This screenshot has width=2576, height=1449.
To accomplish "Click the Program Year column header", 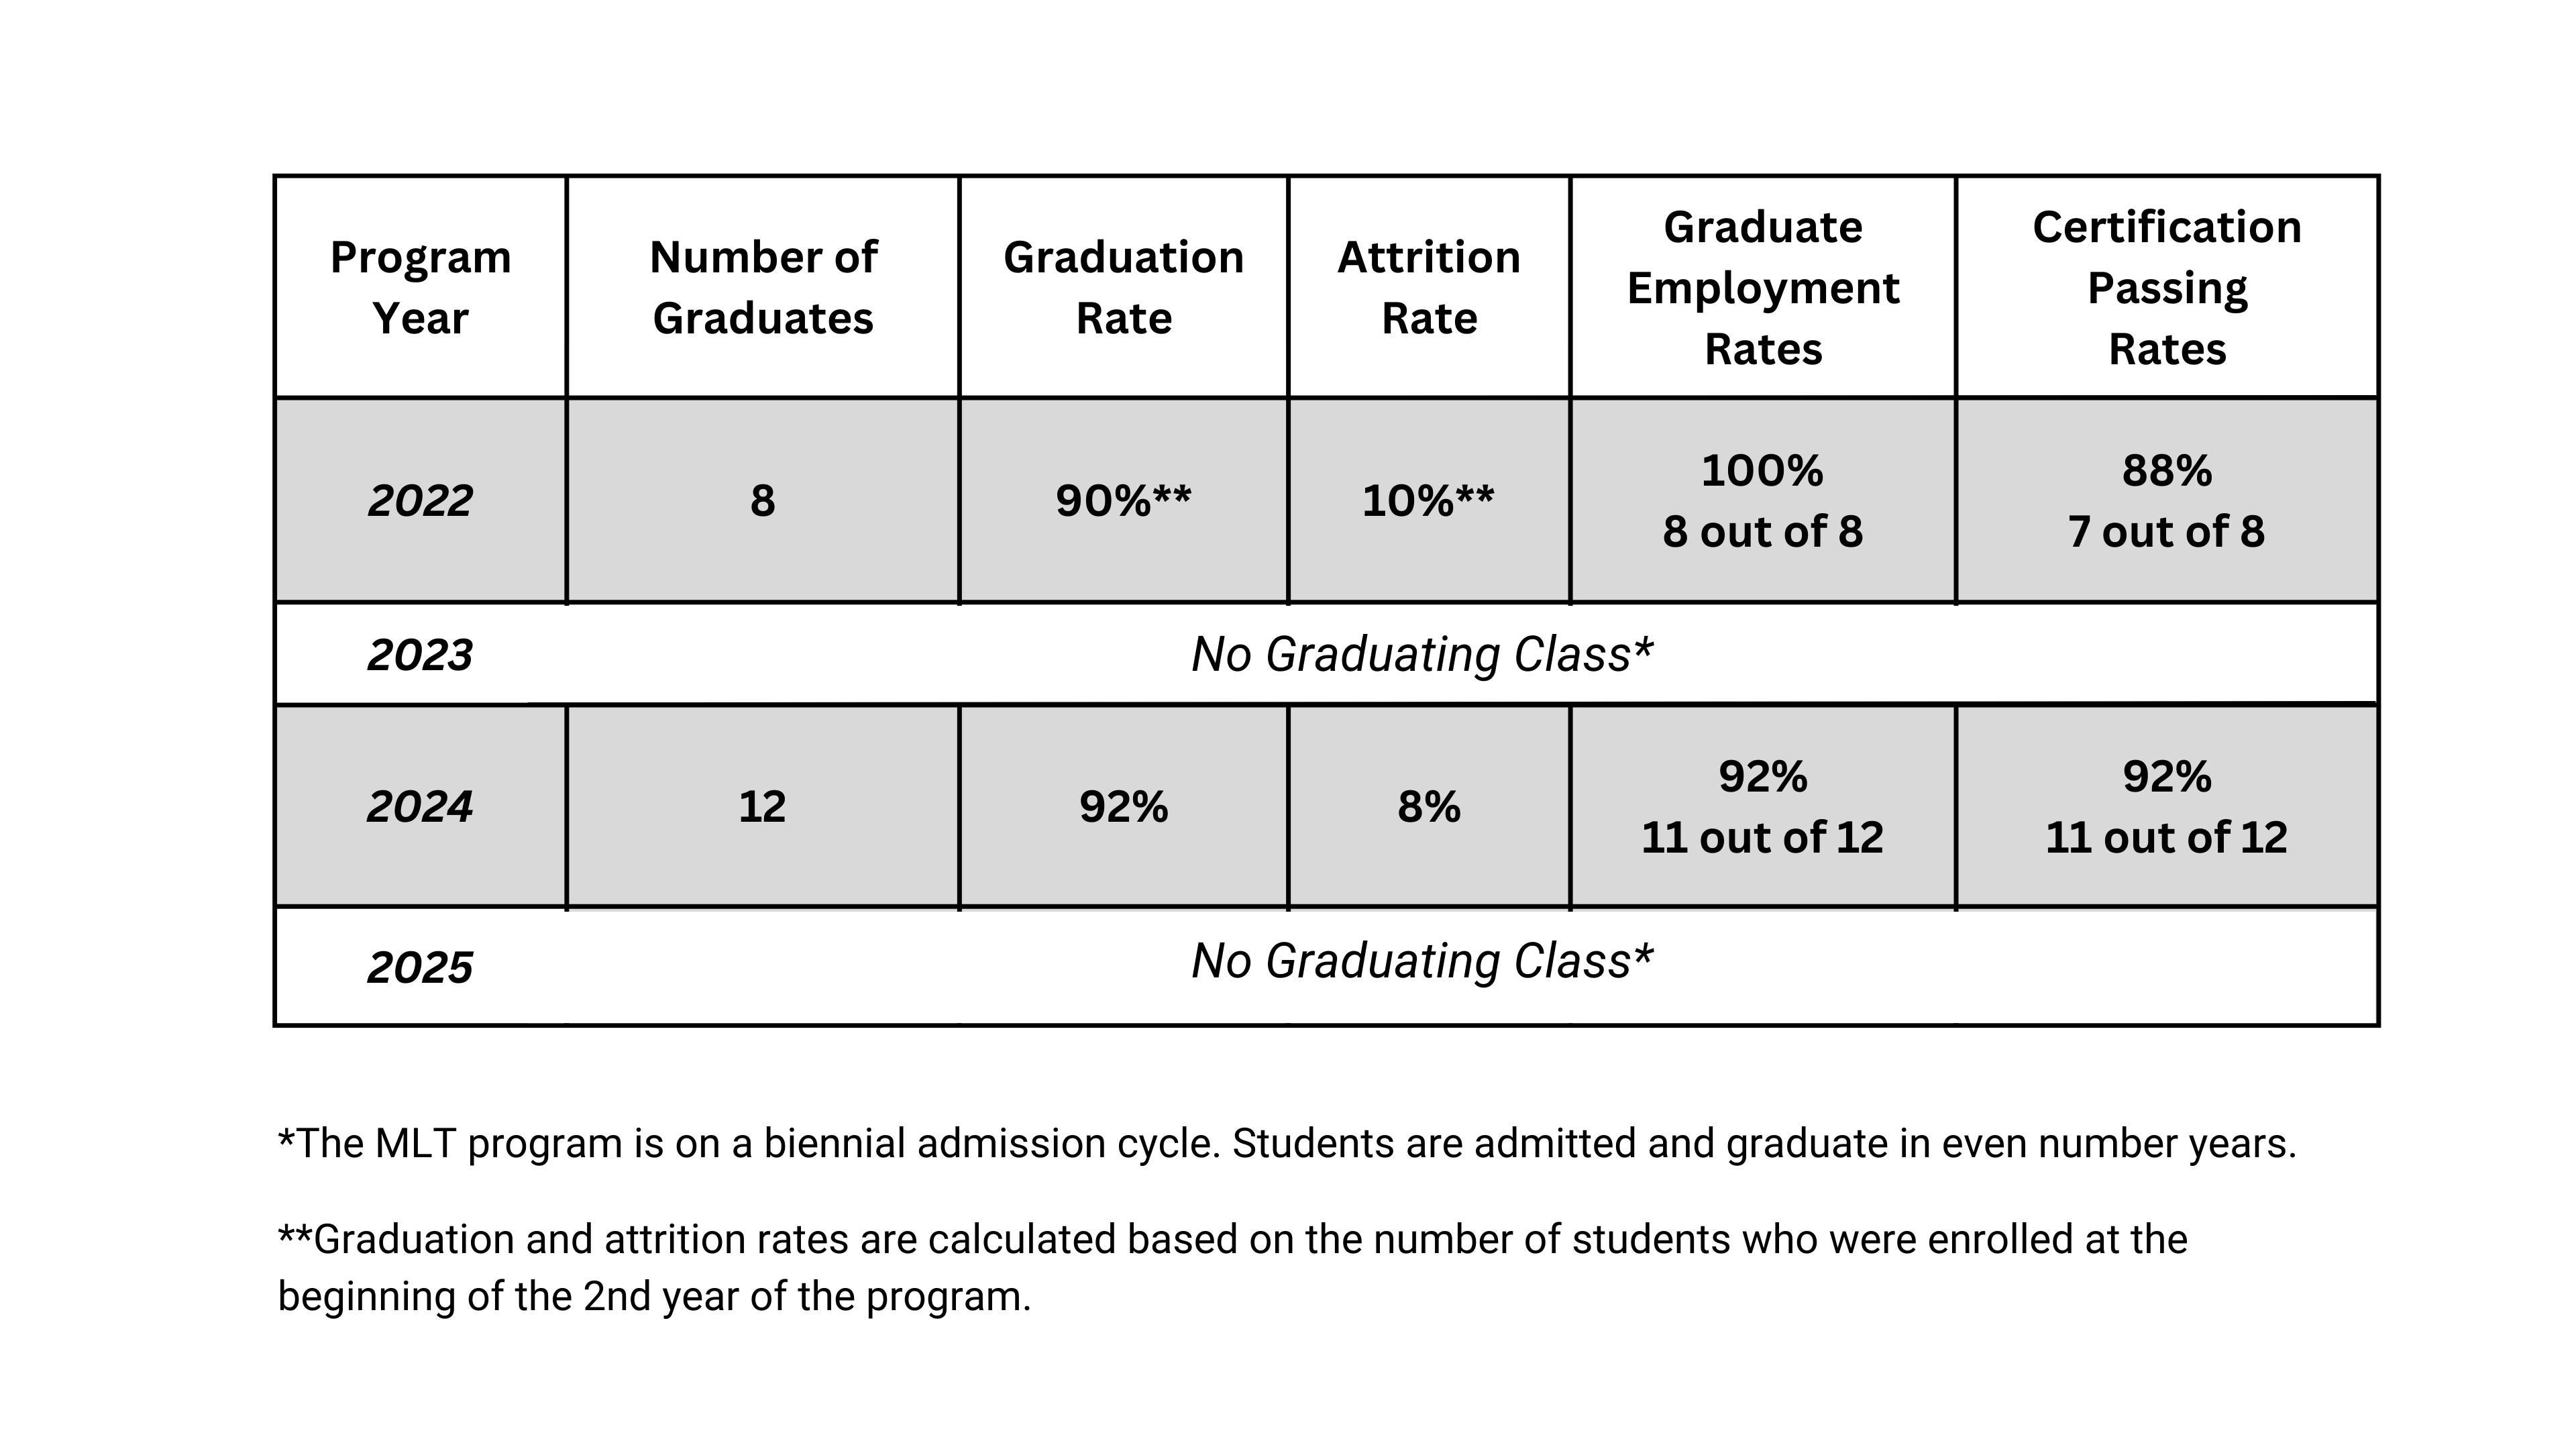I will pos(420,288).
